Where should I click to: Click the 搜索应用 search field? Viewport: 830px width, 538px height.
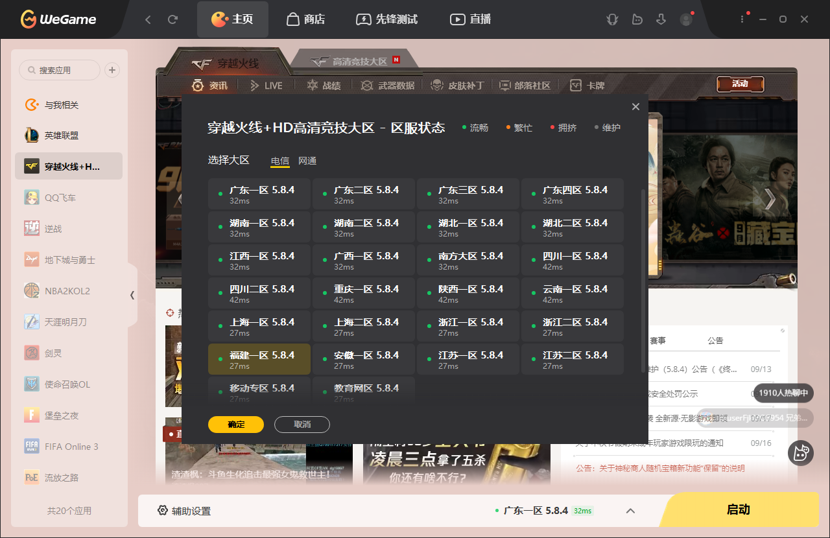pyautogui.click(x=60, y=70)
